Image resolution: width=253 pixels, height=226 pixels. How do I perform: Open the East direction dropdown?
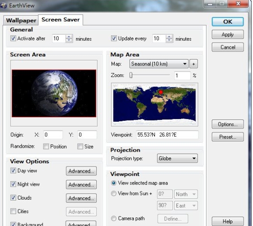tap(186, 205)
